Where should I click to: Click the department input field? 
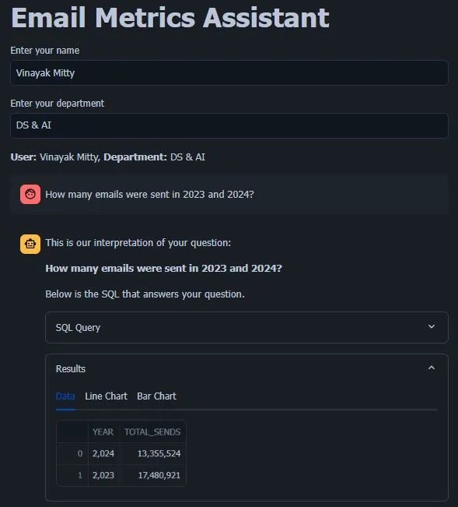(229, 125)
